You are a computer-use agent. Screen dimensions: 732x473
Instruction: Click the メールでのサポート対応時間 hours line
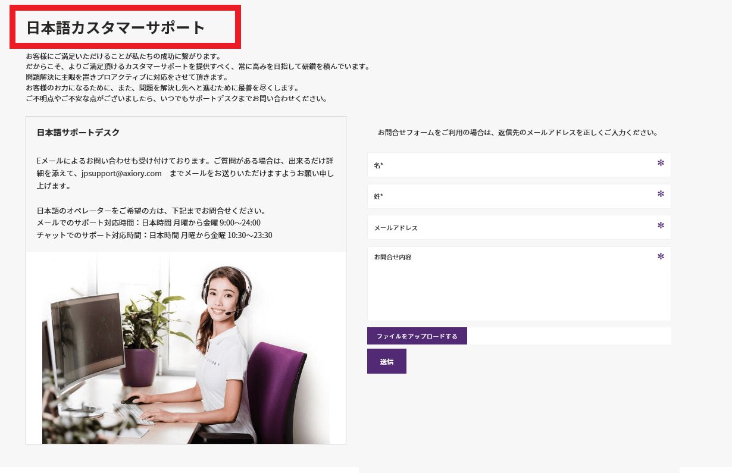click(149, 223)
